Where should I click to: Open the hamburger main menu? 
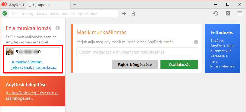click(x=239, y=13)
